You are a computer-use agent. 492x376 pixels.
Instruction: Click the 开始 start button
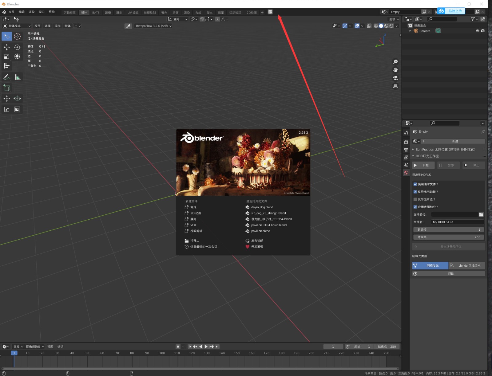click(423, 165)
